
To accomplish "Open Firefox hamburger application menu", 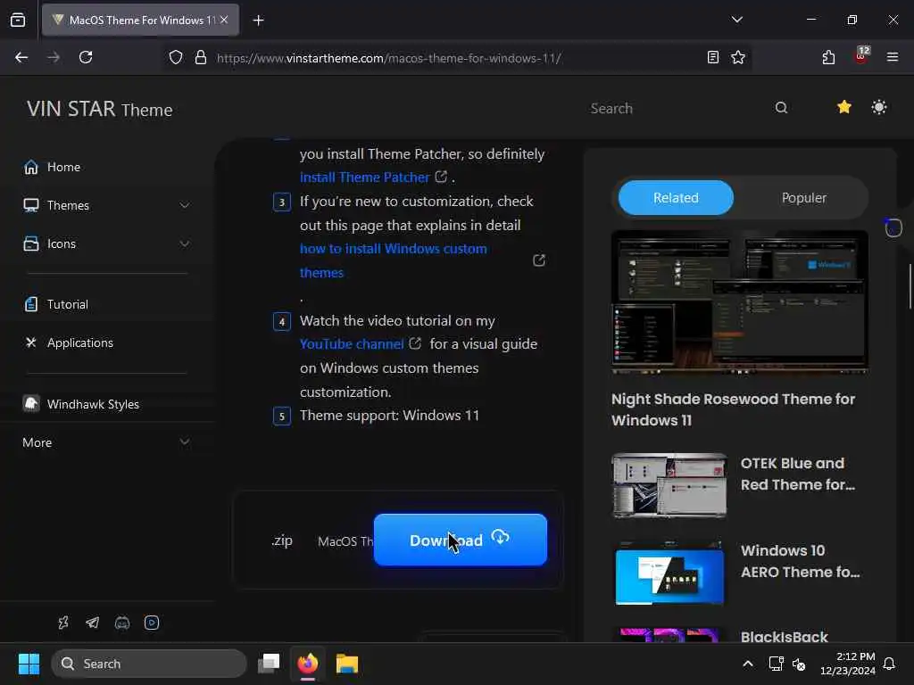I will pos(892,57).
